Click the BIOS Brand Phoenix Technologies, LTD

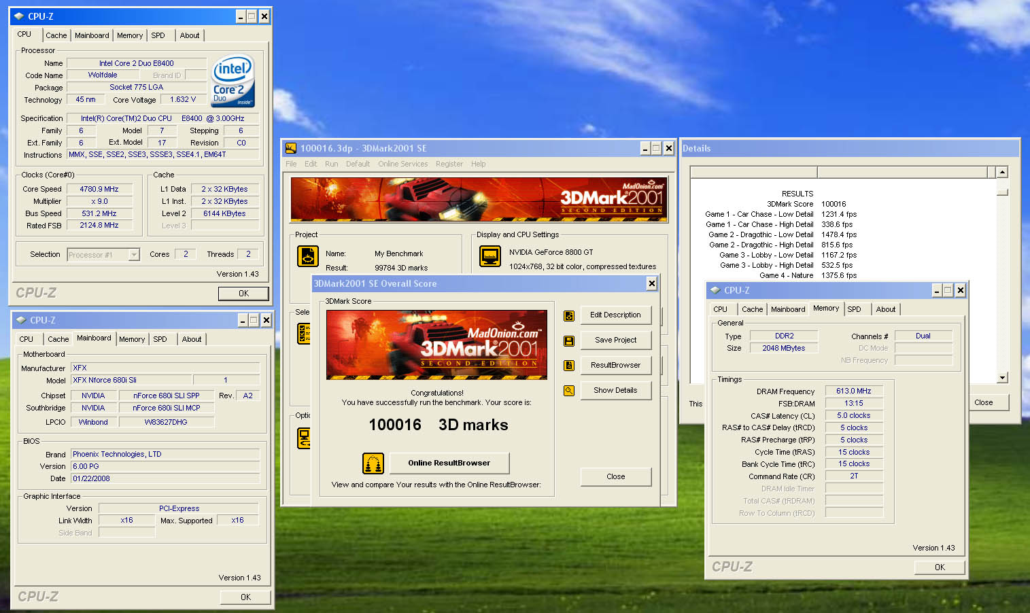point(165,455)
